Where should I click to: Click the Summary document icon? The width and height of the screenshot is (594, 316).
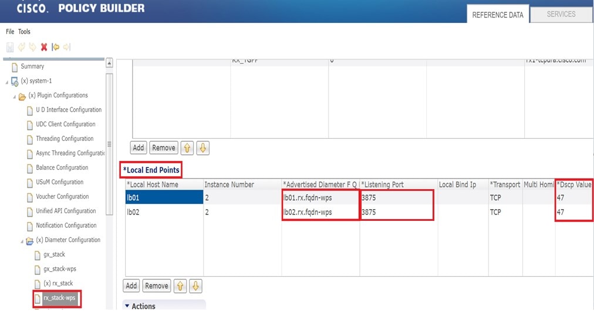click(15, 67)
